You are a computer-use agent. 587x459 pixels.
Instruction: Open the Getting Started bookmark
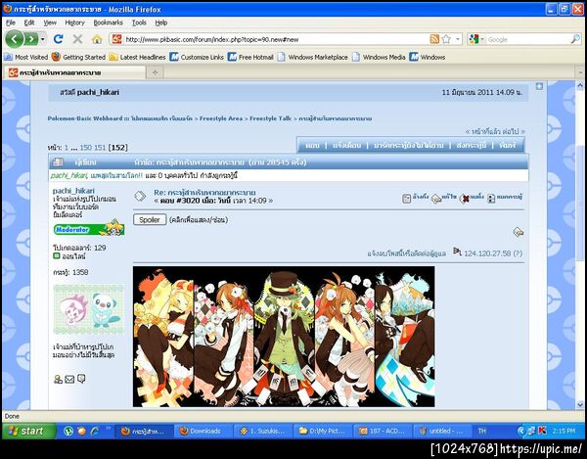click(x=78, y=57)
